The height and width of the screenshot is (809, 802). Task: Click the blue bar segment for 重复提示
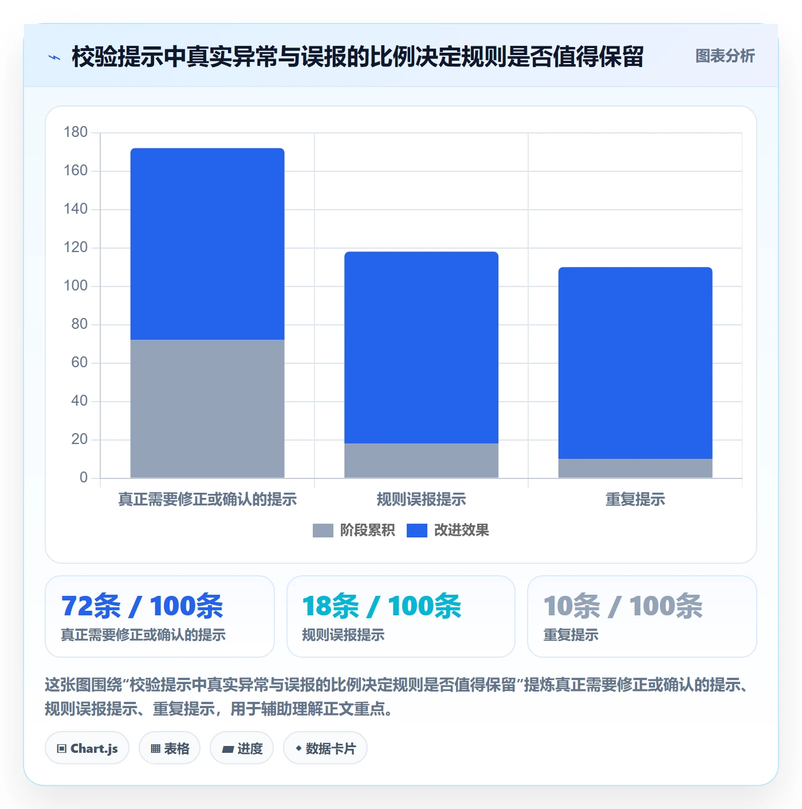(635, 363)
